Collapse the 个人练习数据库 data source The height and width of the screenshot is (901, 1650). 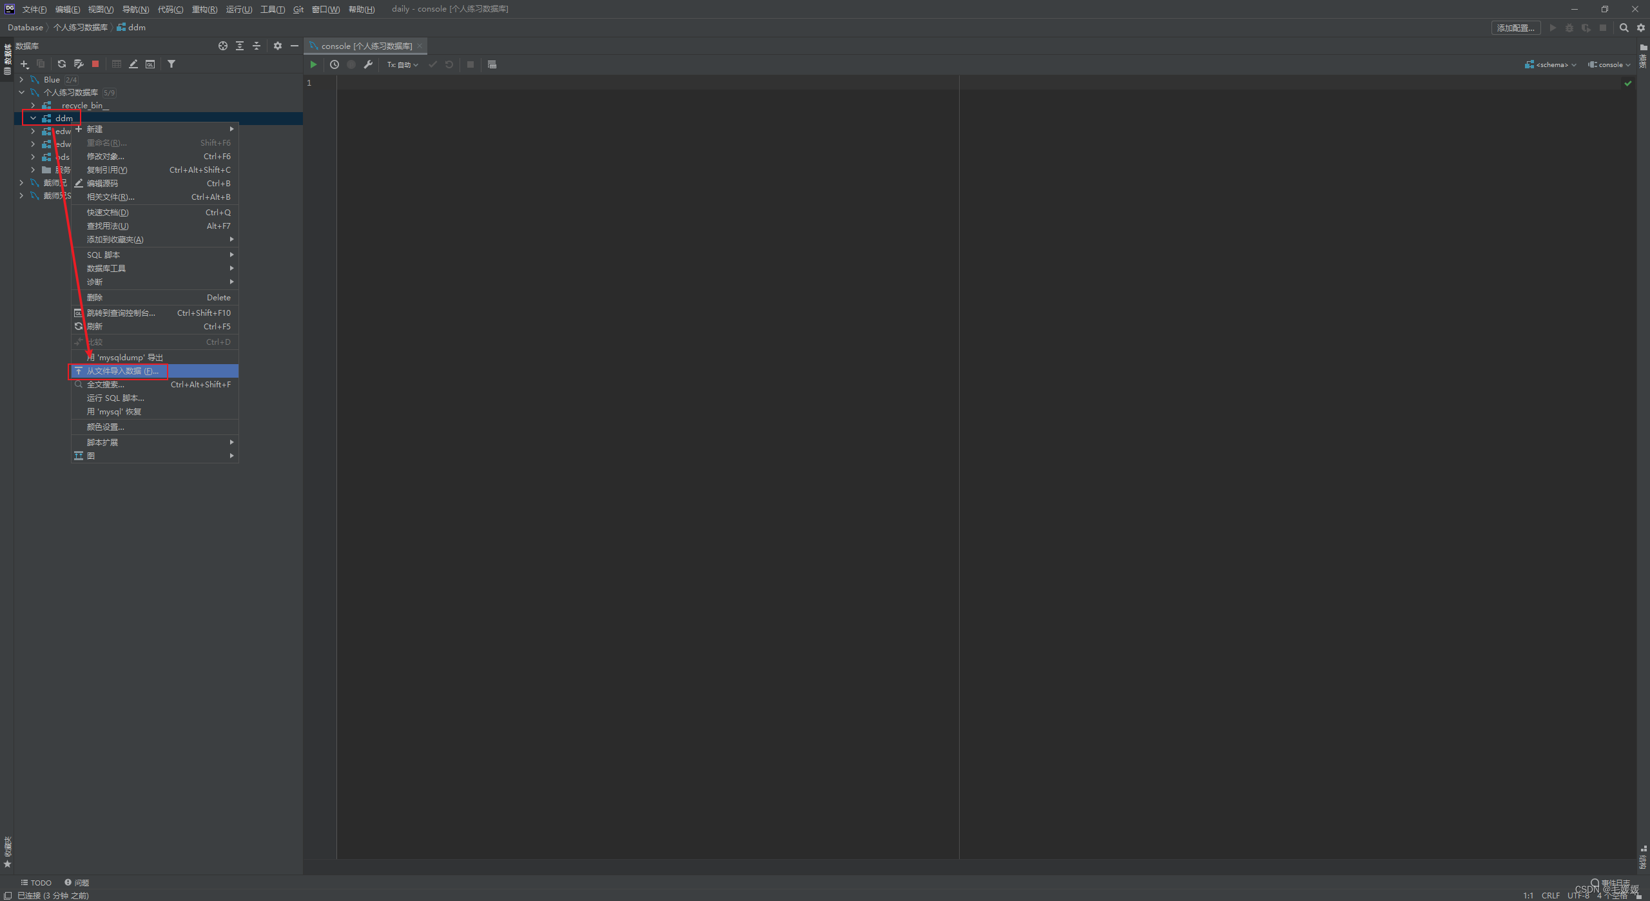[x=21, y=92]
